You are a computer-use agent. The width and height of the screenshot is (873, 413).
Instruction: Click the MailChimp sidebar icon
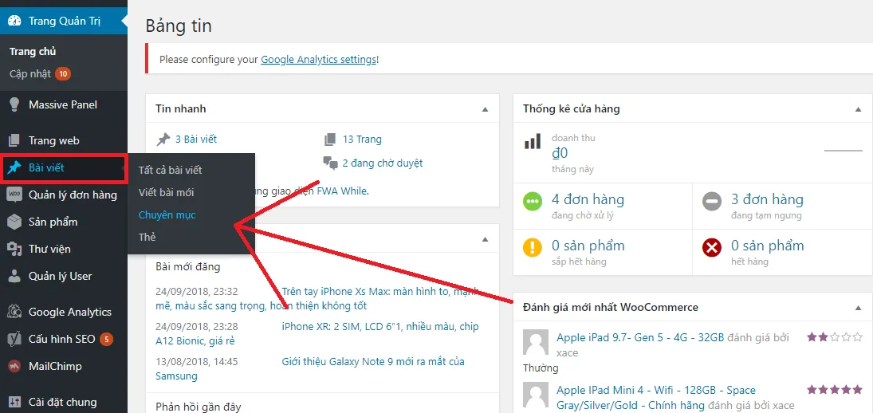(x=14, y=366)
